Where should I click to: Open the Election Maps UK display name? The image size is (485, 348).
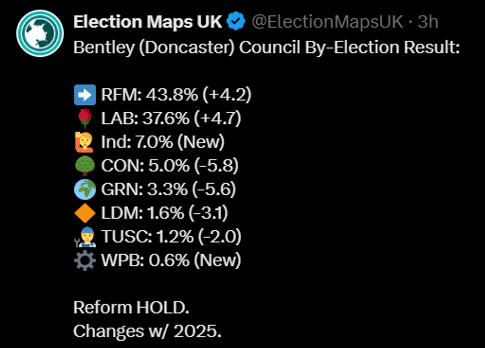pyautogui.click(x=147, y=22)
